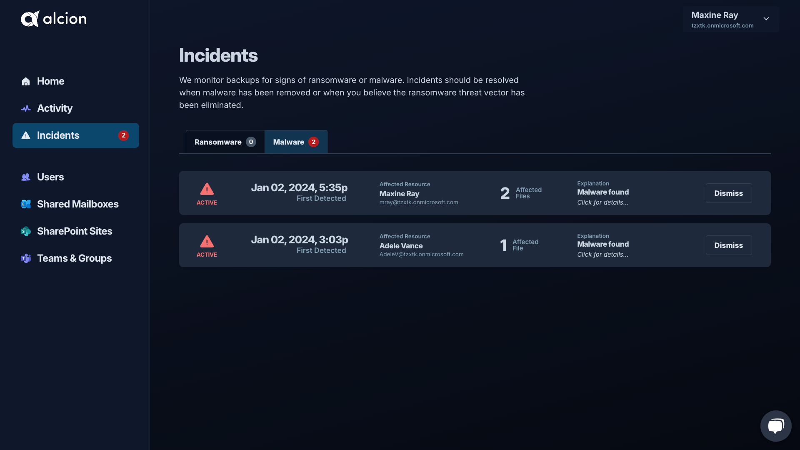The height and width of the screenshot is (450, 800).
Task: Click the Ransomware tab zero badge
Action: click(x=251, y=142)
